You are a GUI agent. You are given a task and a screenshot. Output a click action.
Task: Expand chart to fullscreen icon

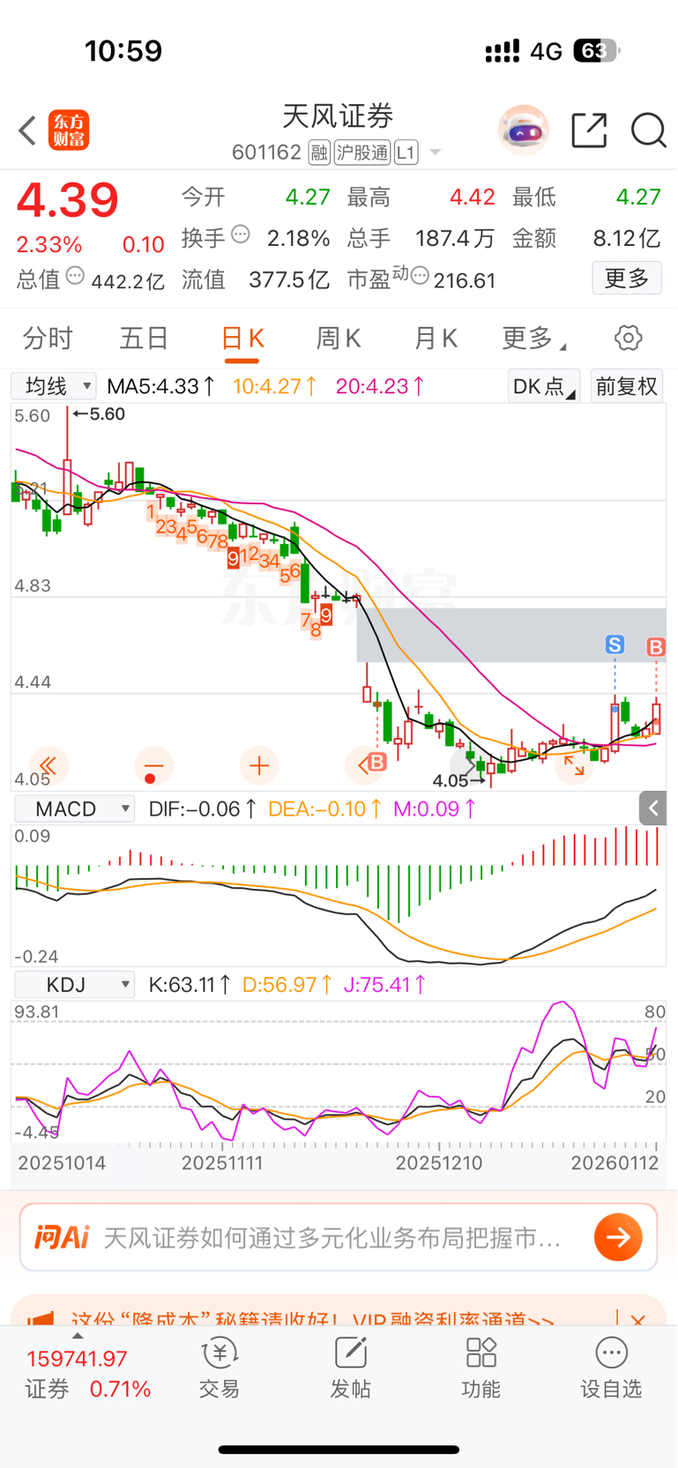tap(574, 765)
